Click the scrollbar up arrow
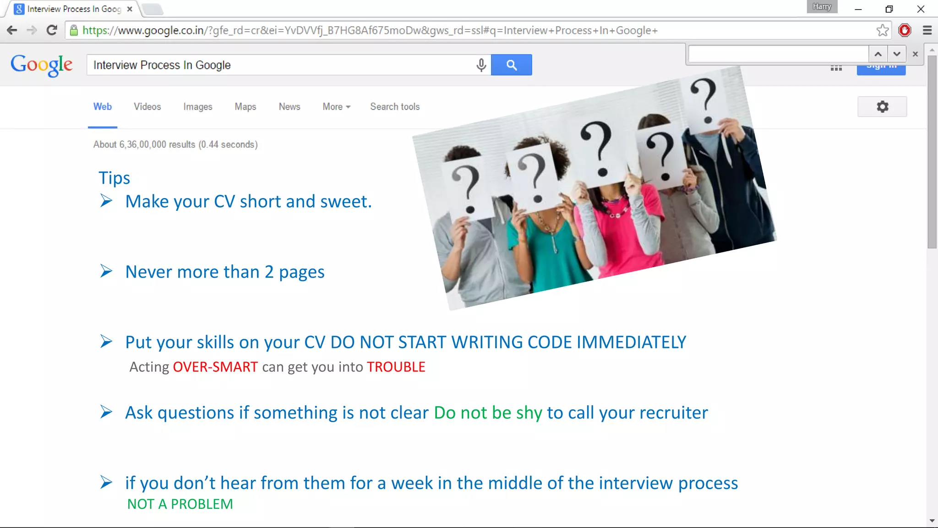938x528 pixels. click(x=932, y=49)
